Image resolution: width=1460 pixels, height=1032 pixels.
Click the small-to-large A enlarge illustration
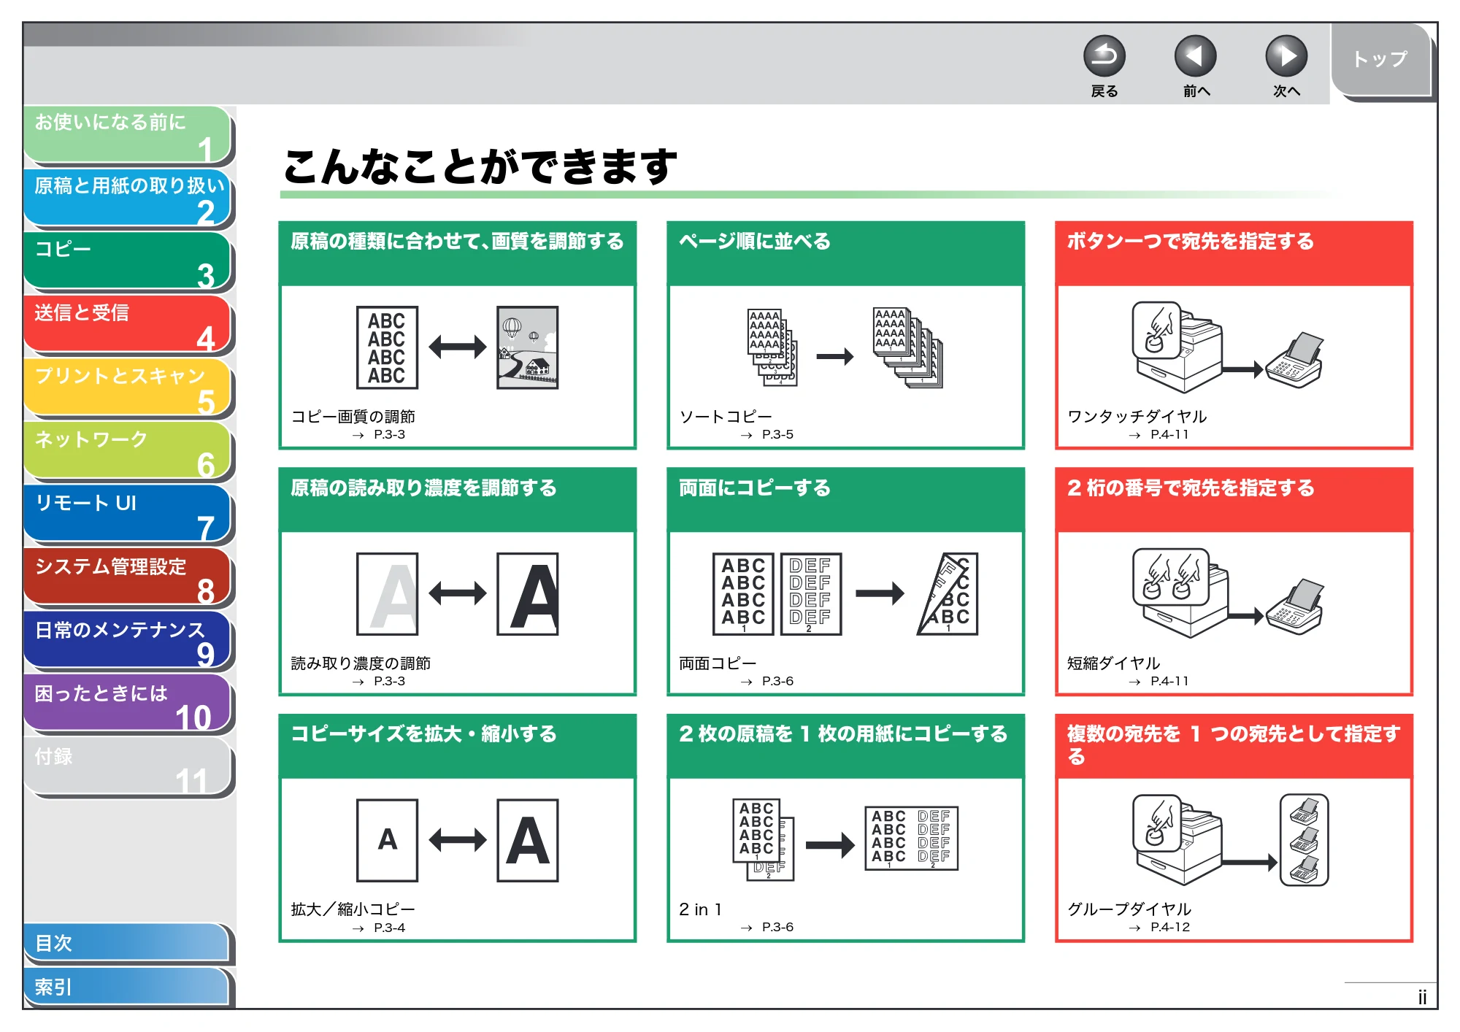point(458,841)
